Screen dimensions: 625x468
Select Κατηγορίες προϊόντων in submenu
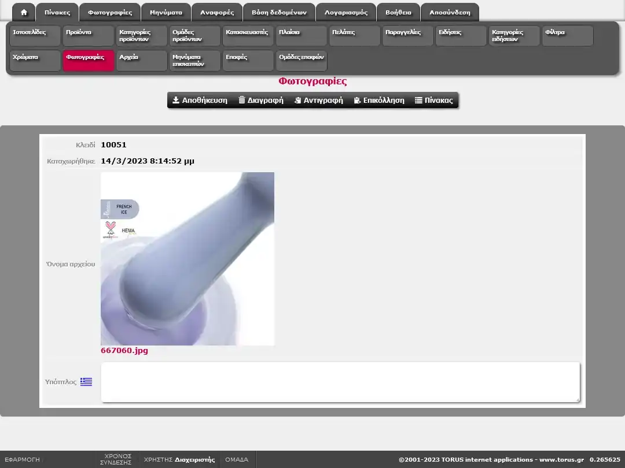pyautogui.click(x=142, y=36)
